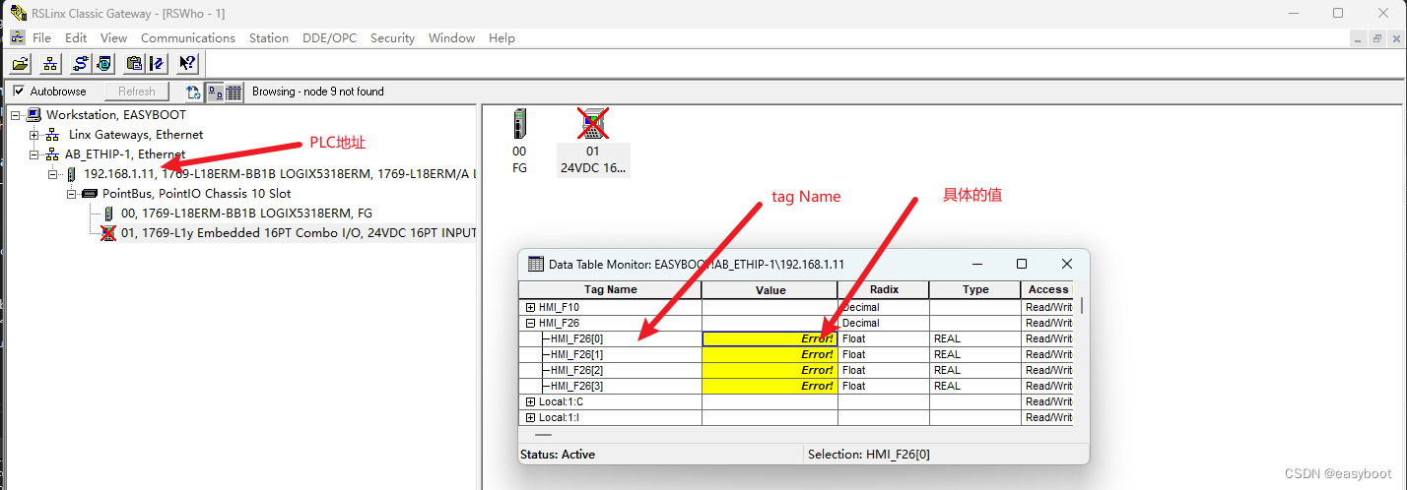Open the File menu
This screenshot has width=1407, height=490.
41,37
